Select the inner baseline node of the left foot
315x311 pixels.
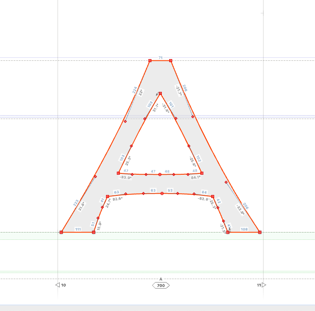coord(93,232)
